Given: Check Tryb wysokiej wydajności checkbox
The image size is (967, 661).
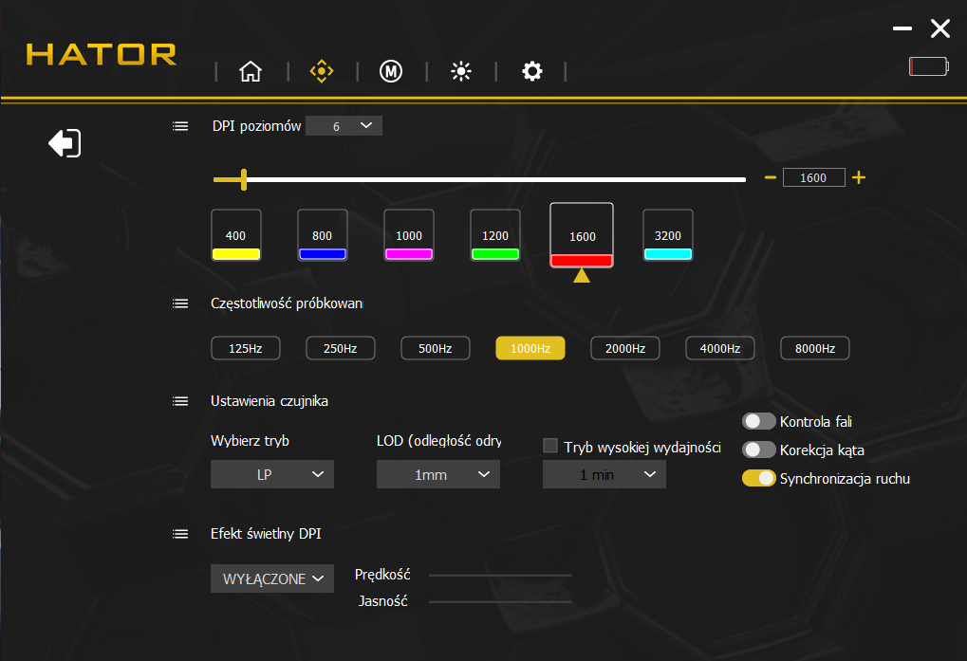Looking at the screenshot, I should (x=550, y=446).
